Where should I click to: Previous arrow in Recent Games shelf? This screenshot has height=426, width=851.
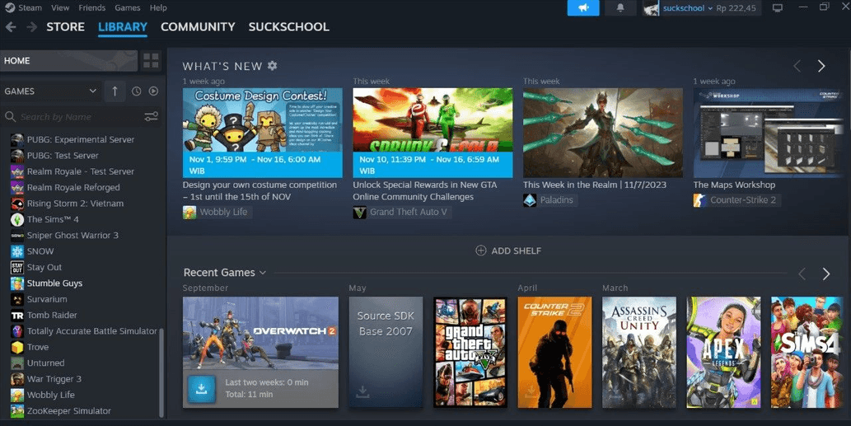point(802,274)
